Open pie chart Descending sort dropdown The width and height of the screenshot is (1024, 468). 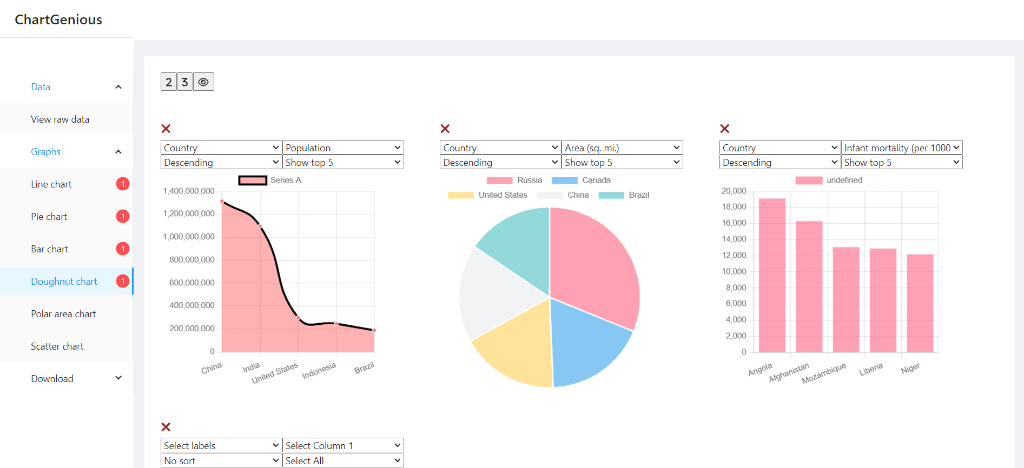500,162
